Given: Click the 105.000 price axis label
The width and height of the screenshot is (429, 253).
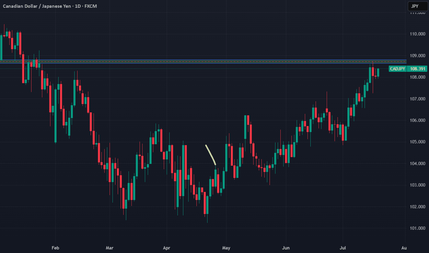Looking at the screenshot, I should (417, 142).
